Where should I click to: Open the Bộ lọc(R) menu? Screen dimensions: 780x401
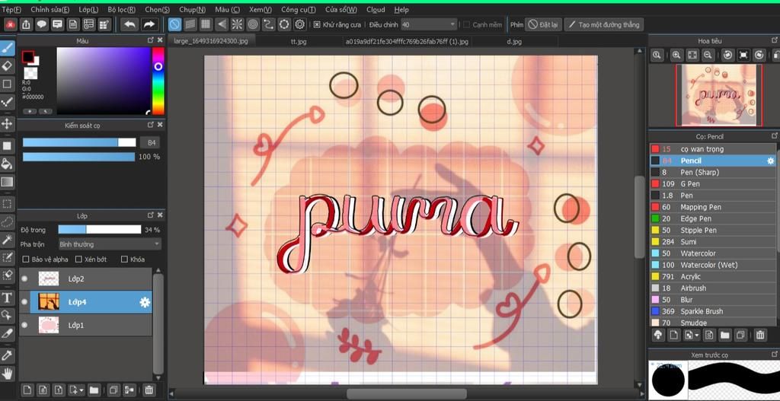(x=121, y=9)
